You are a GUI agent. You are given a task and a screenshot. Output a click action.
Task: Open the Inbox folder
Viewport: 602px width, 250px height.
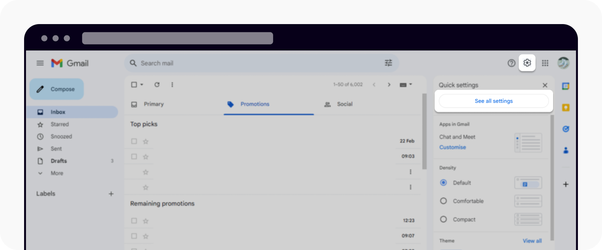72,112
